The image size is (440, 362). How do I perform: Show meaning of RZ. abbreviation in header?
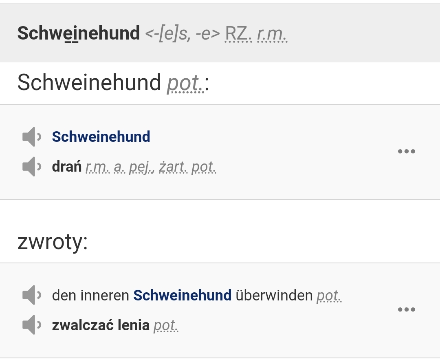click(238, 34)
